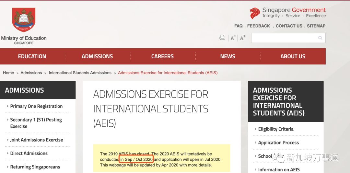Decrease font size with A- icon
Viewport: 350px width, 173px height.
[x=233, y=38]
